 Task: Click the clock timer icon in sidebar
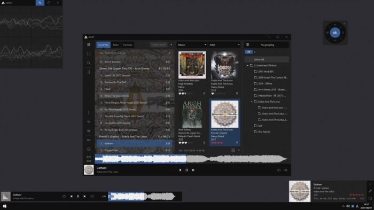coord(89,149)
